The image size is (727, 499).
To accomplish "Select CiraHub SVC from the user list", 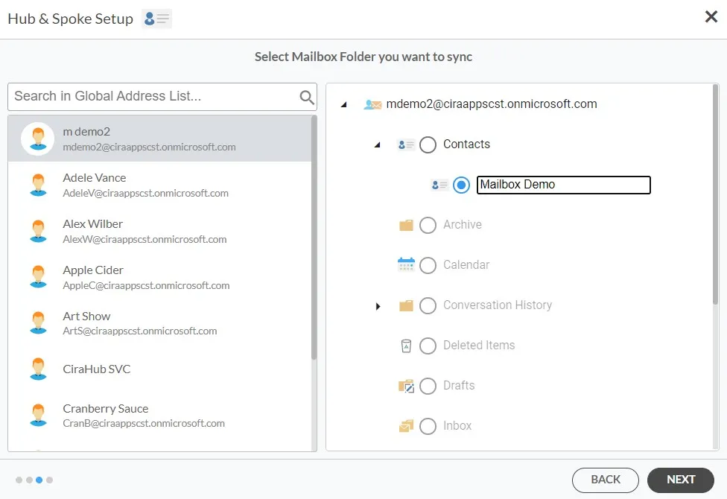I will click(160, 369).
